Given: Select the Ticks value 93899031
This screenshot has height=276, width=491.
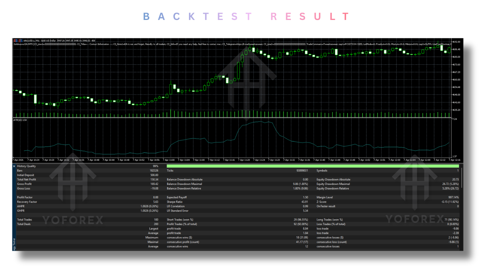Looking at the screenshot, I should (x=302, y=171).
